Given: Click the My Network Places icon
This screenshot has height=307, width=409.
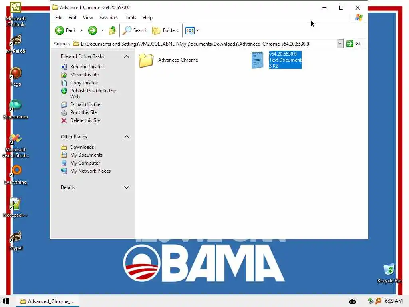Looking at the screenshot, I should pyautogui.click(x=64, y=171).
